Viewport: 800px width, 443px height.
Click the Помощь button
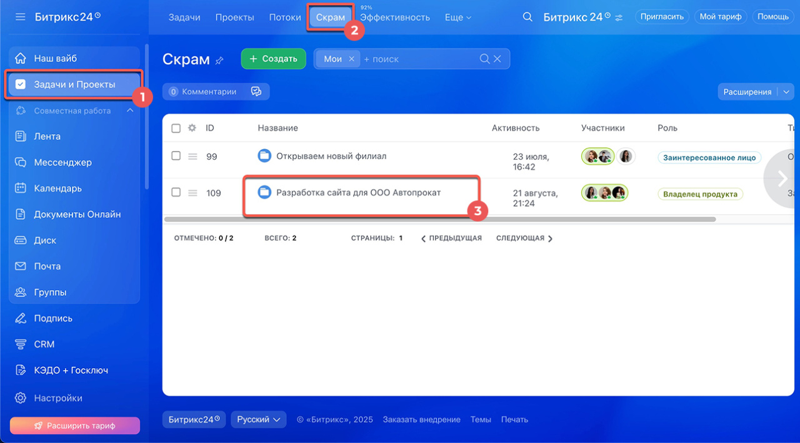pos(773,17)
